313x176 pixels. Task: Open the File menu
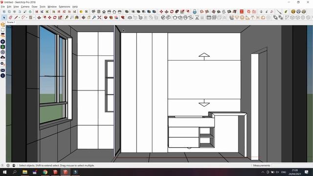[x=3, y=6]
